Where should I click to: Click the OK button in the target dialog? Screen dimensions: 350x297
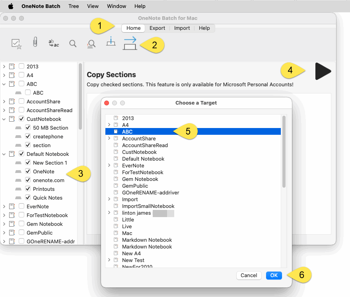point(274,275)
